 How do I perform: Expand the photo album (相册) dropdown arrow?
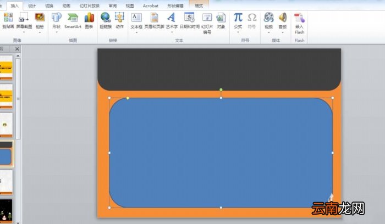click(x=40, y=32)
